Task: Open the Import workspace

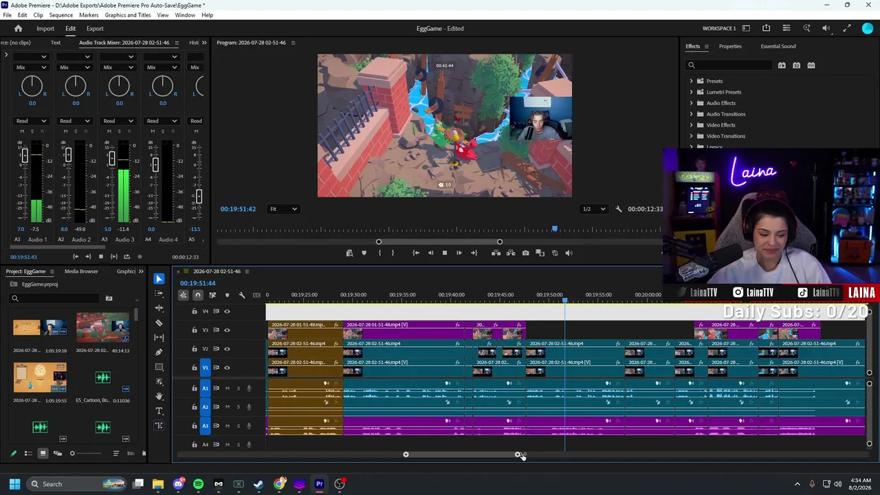Action: pyautogui.click(x=45, y=29)
